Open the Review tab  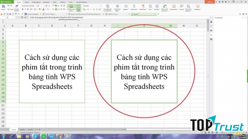63,2
